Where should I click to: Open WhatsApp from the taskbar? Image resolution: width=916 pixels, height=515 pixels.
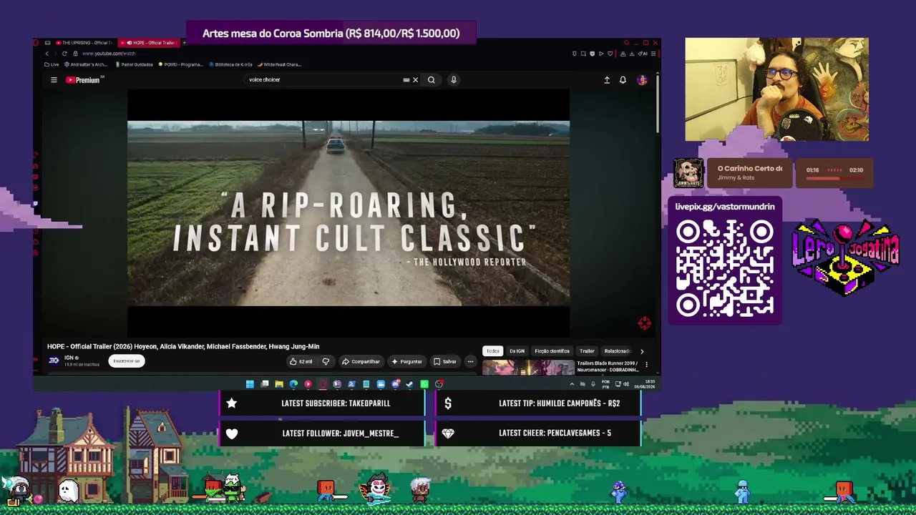tap(424, 384)
